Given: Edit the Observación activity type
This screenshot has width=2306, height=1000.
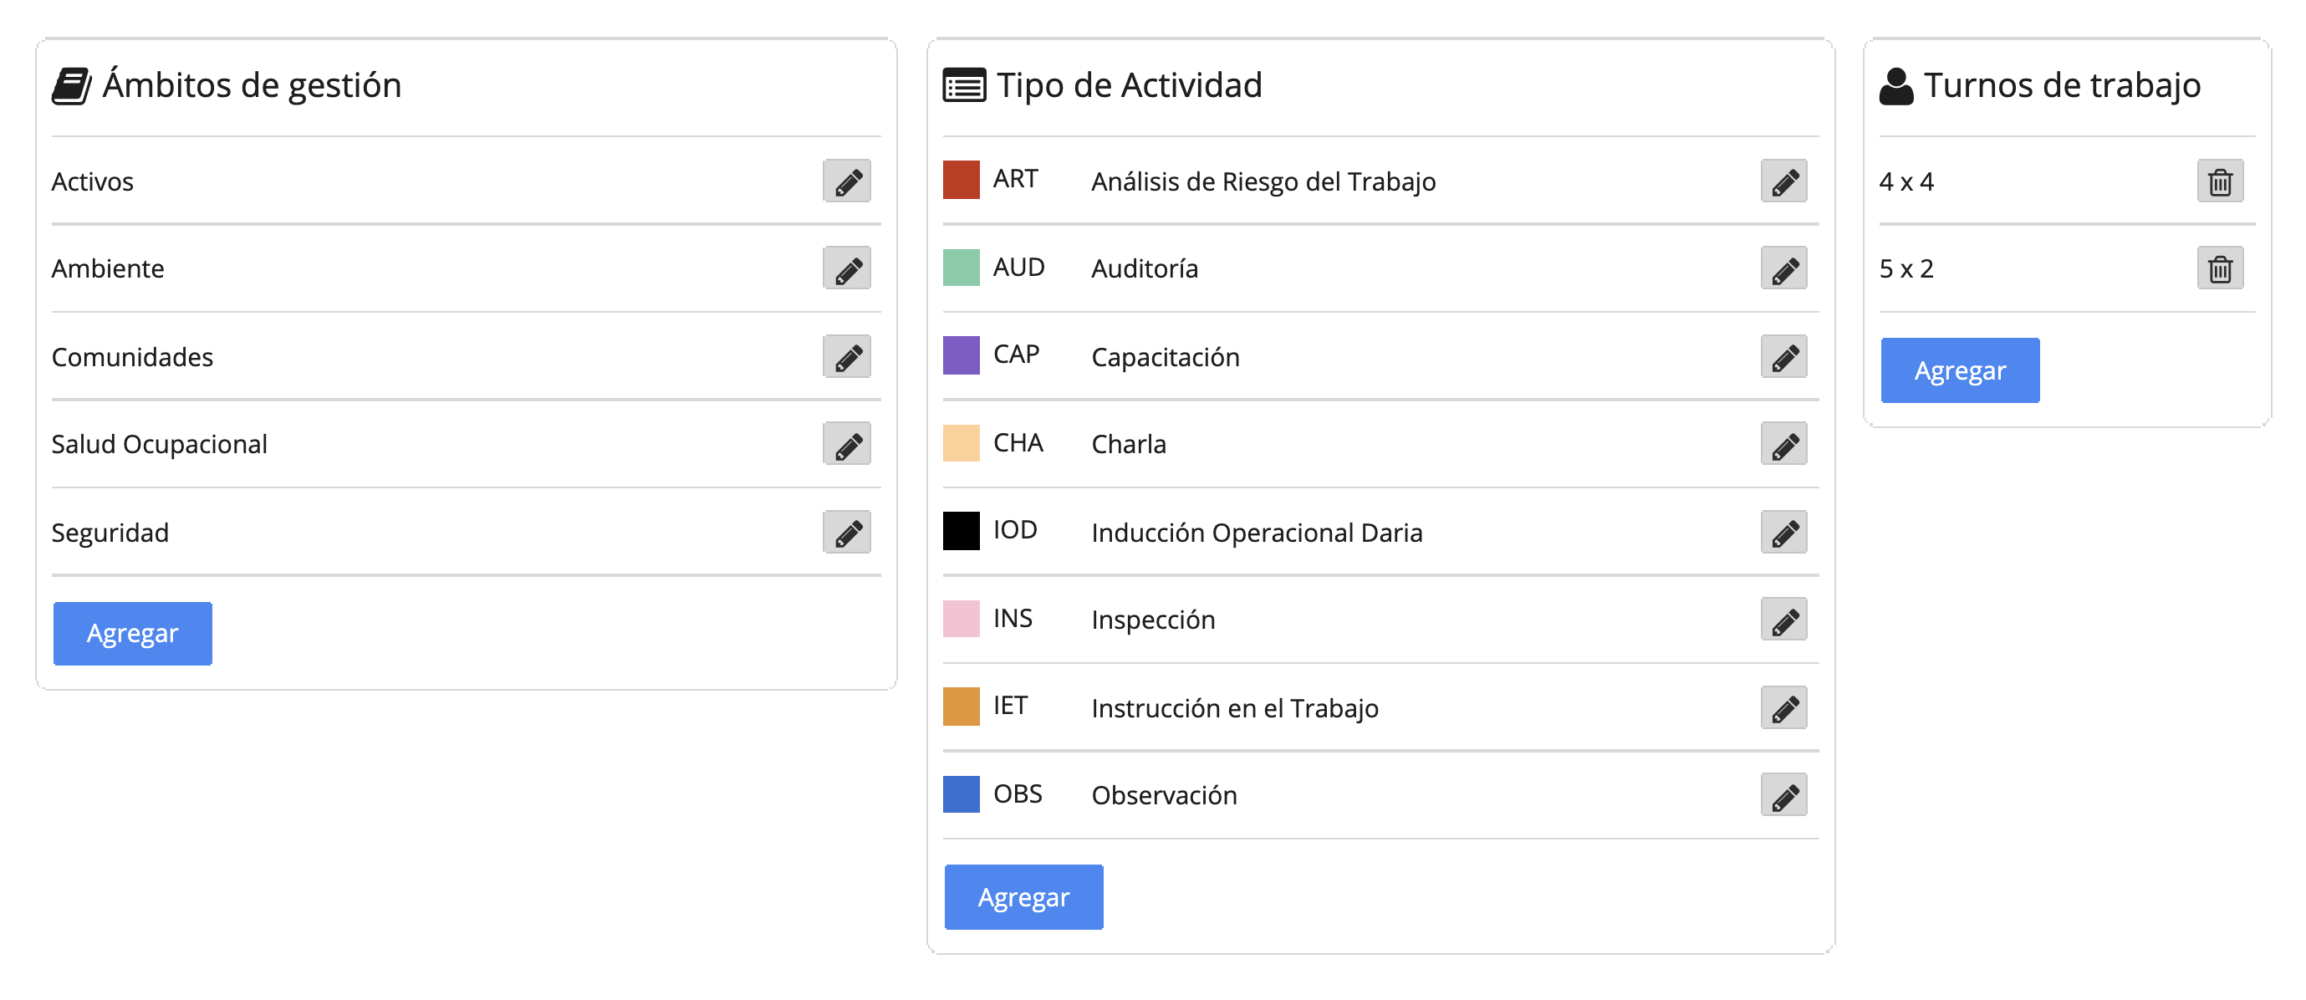Looking at the screenshot, I should [1784, 795].
